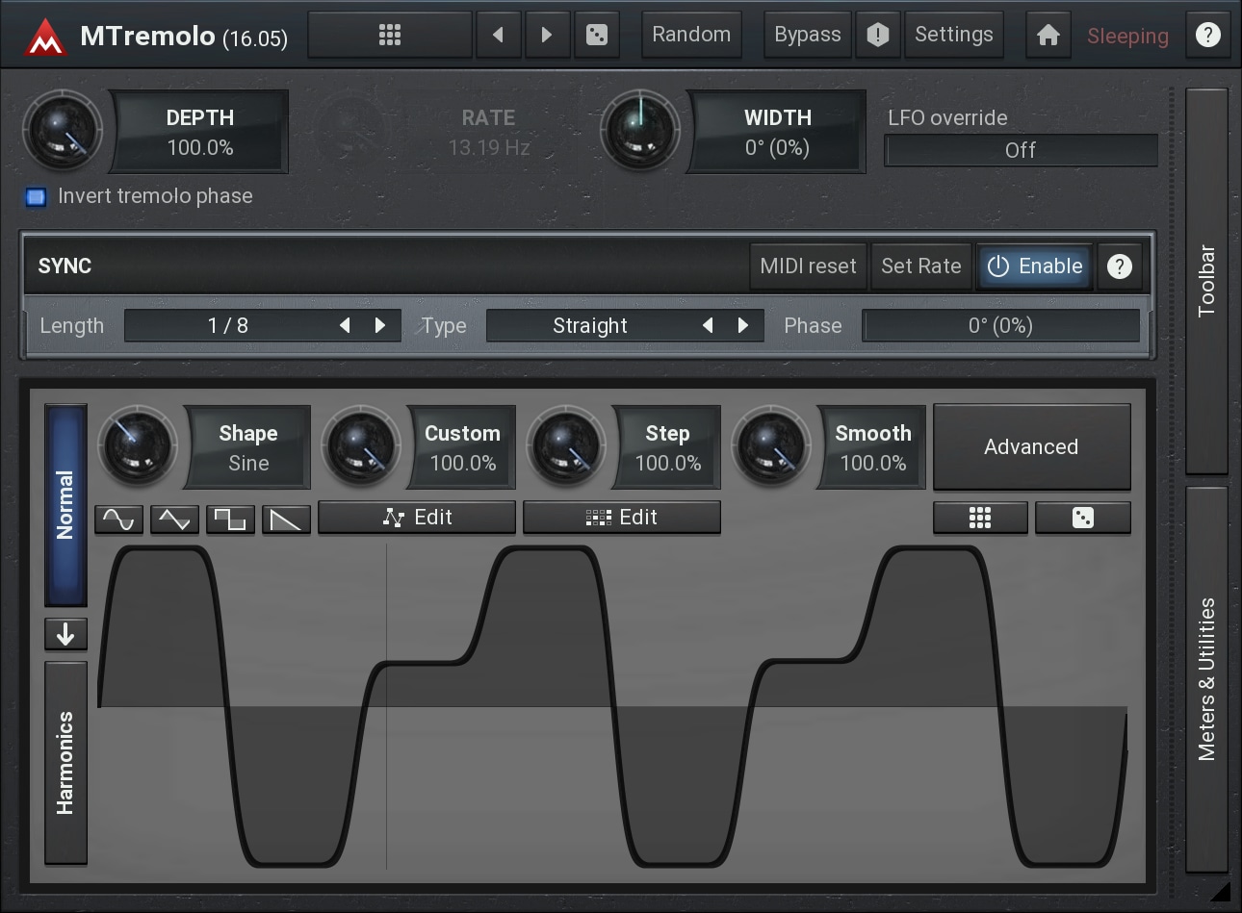Go to the previous preset
The height and width of the screenshot is (913, 1242).
click(x=499, y=36)
